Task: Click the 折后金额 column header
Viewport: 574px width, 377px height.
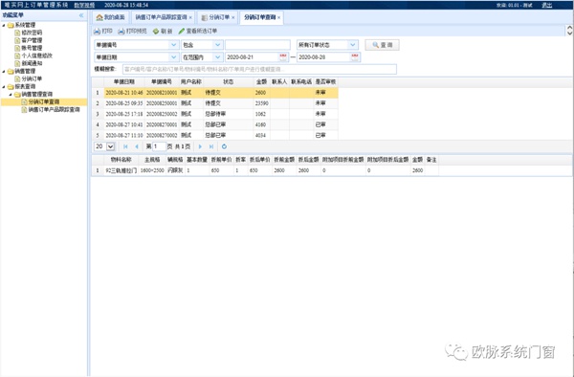Action: pyautogui.click(x=308, y=160)
